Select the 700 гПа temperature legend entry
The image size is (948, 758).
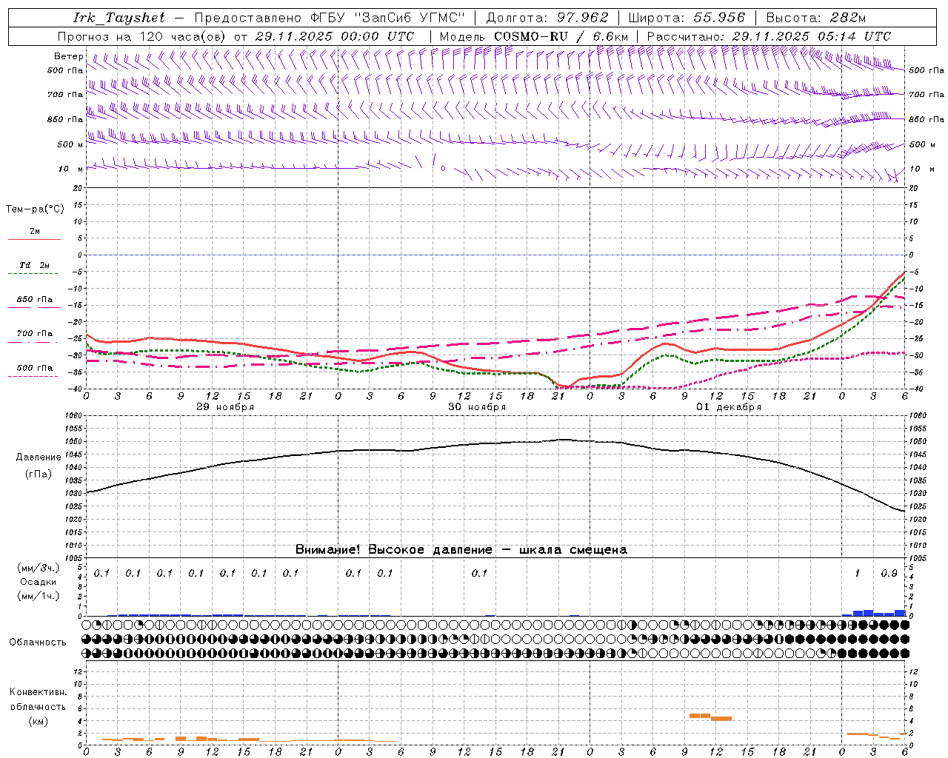pos(34,334)
